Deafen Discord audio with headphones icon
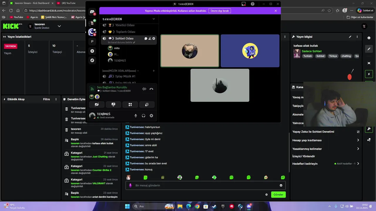Image resolution: width=376 pixels, height=211 pixels. (143, 116)
